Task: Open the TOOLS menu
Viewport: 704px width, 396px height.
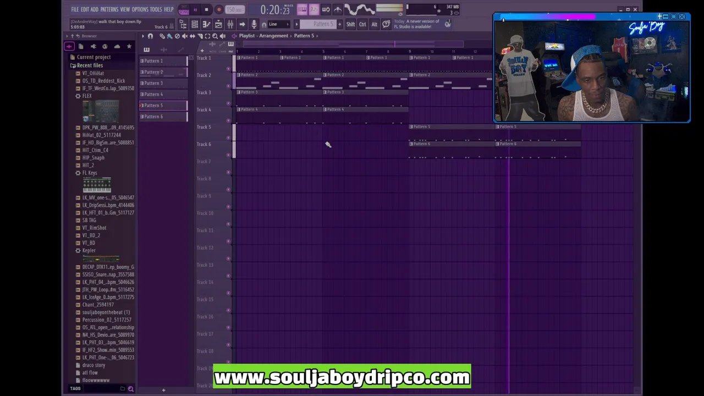Action: point(156,9)
